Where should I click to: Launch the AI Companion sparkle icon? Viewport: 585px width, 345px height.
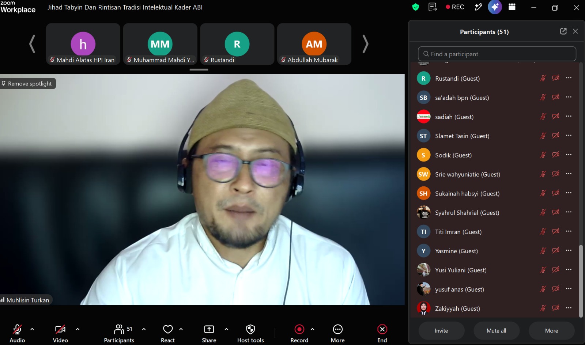tap(495, 7)
